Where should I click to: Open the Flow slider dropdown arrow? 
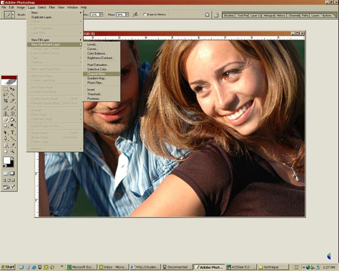click(127, 14)
